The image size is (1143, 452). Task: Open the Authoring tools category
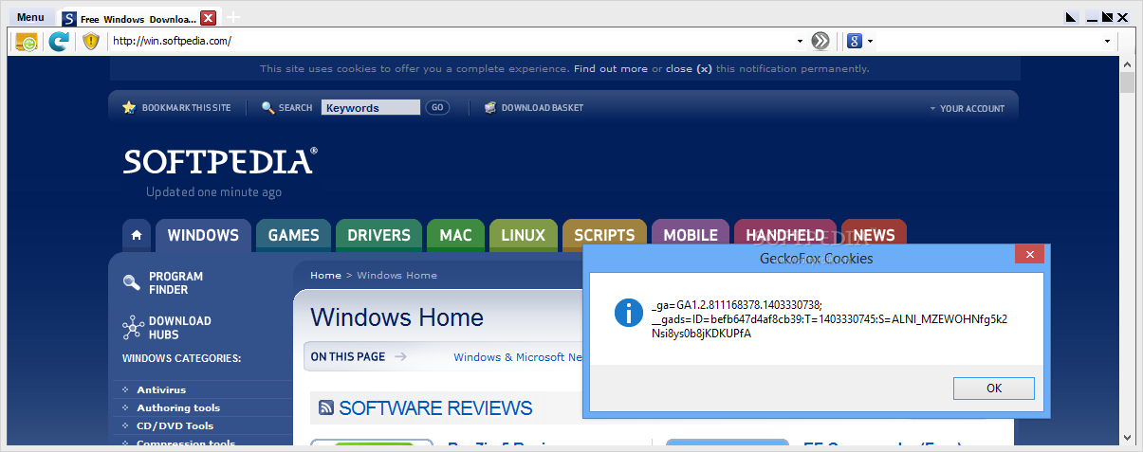pos(178,407)
